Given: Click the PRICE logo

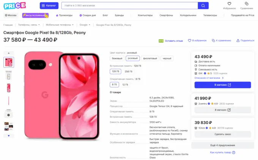Looking at the screenshot, I should [x=15, y=6].
